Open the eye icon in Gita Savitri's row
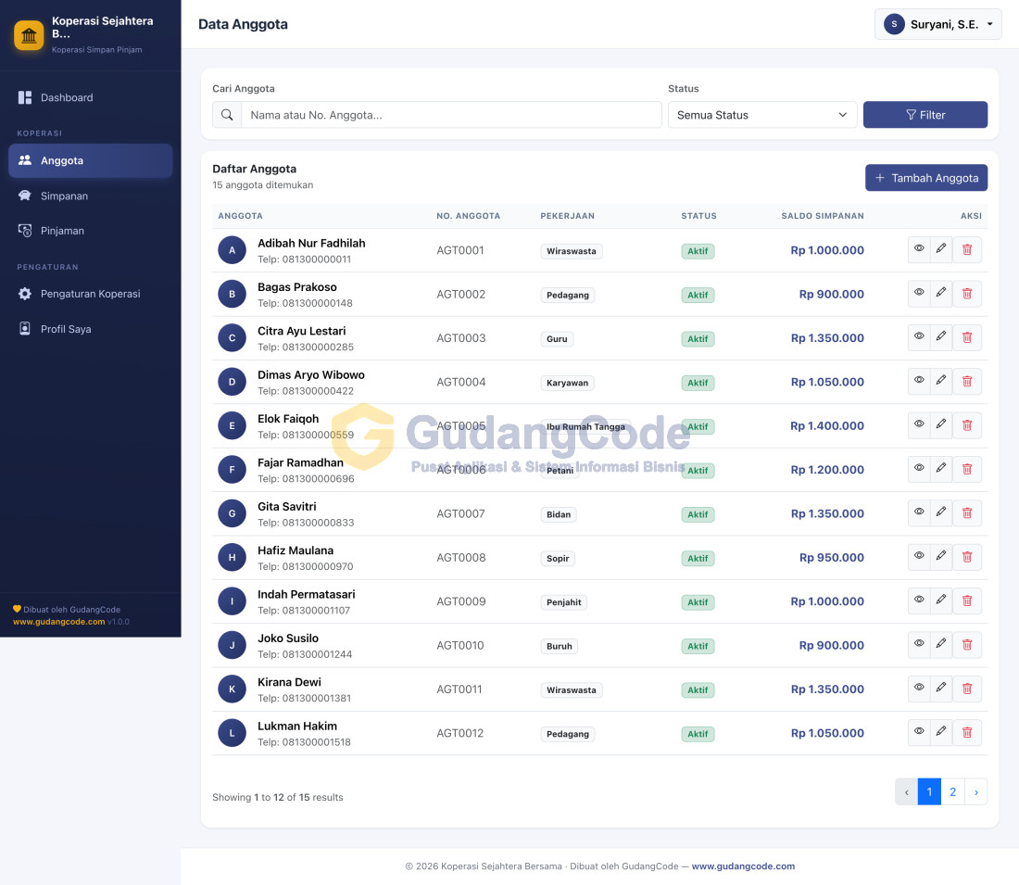The height and width of the screenshot is (885, 1019). tap(919, 513)
